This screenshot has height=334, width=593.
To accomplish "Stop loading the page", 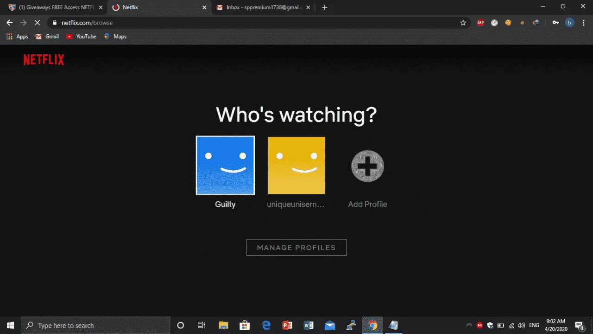I will point(38,22).
